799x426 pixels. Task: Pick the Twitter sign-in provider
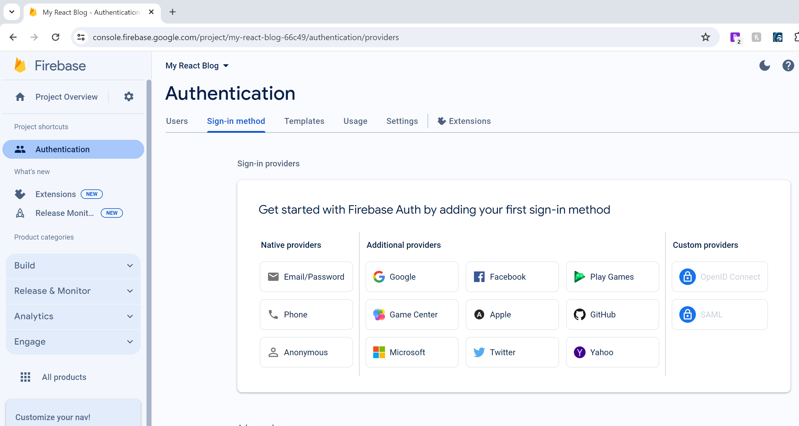(512, 352)
